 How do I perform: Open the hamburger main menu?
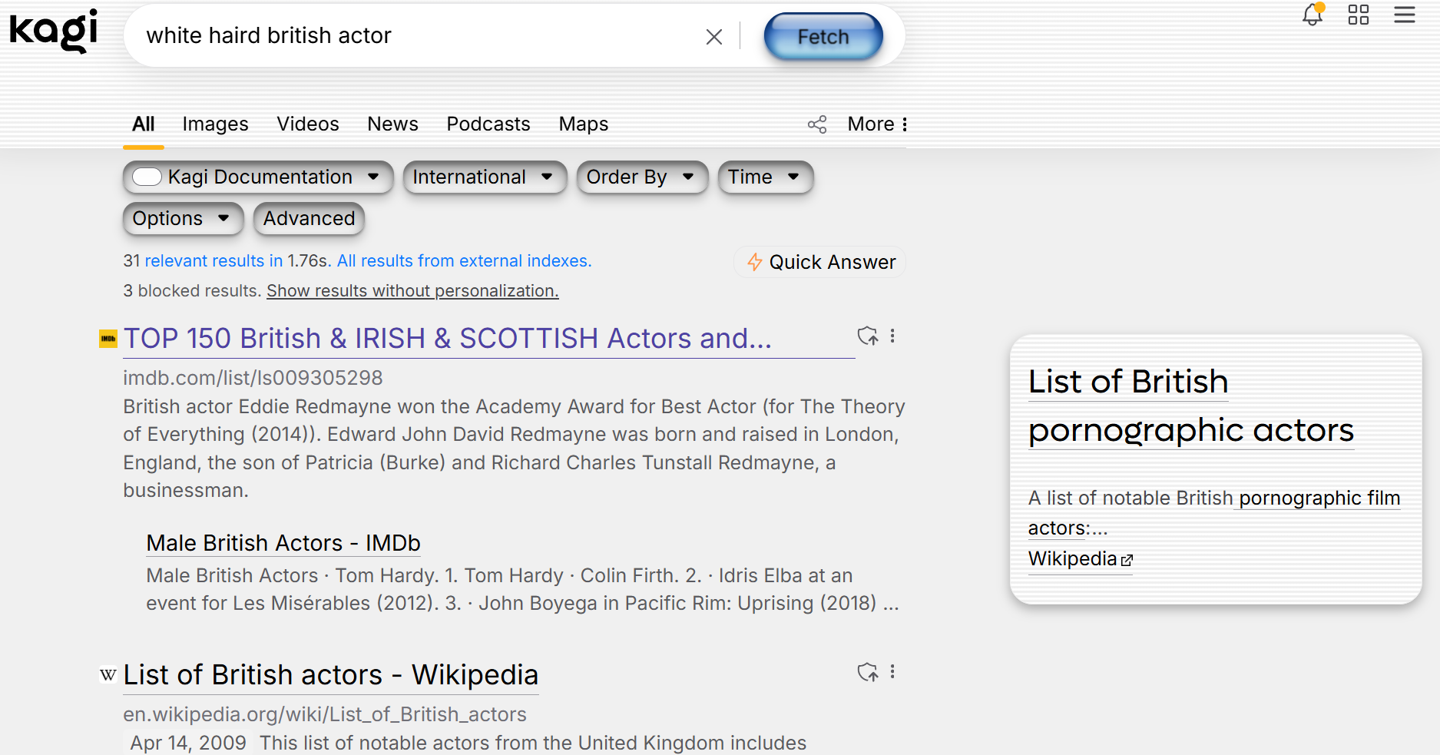point(1405,15)
